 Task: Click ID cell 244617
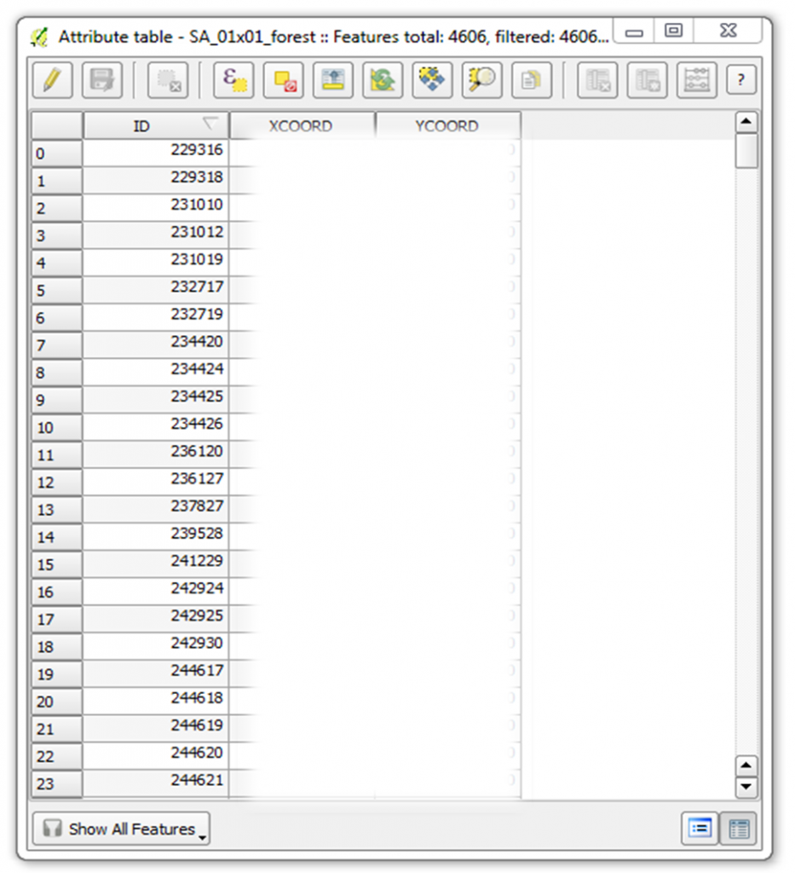pyautogui.click(x=156, y=674)
